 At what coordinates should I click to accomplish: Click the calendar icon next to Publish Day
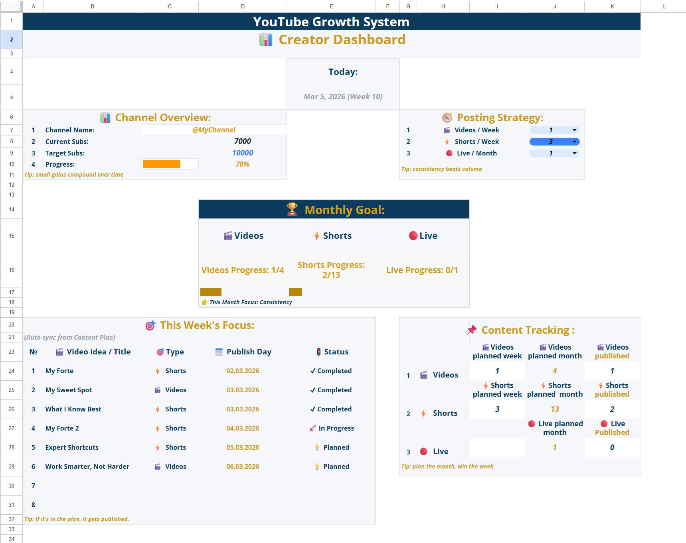tap(219, 352)
